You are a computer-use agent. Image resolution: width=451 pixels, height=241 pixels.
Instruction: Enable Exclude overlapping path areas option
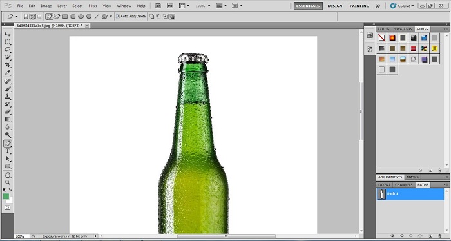[172, 16]
